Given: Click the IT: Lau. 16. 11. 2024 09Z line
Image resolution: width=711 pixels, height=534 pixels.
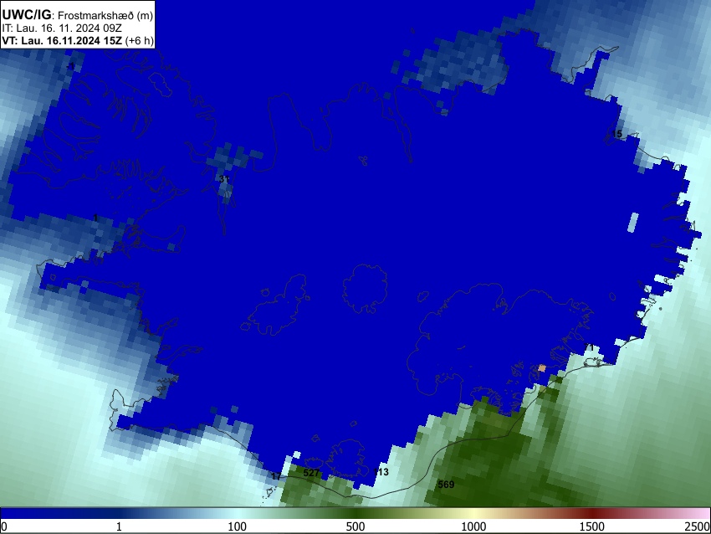Looking at the screenshot, I should point(62,28).
